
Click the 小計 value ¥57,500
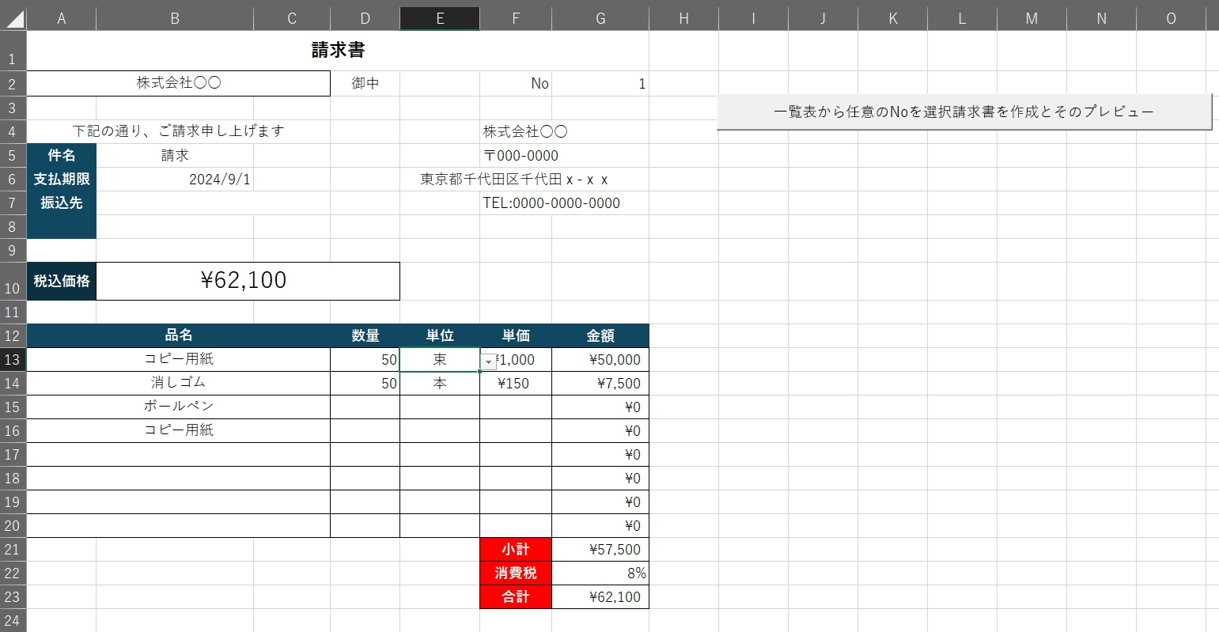(x=600, y=550)
